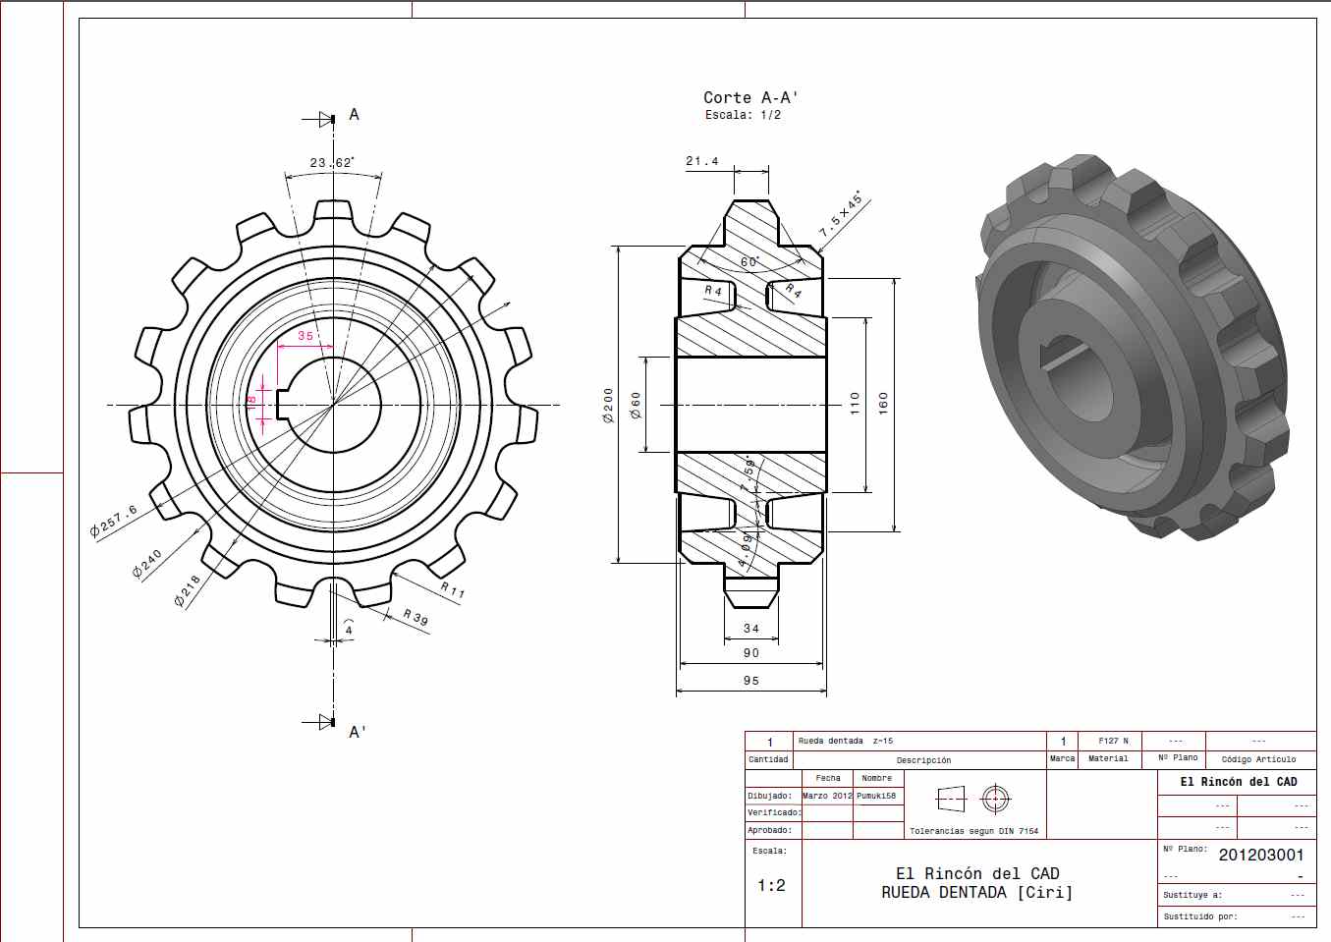
Task: Click the 'Sustituye a:' label
Action: pos(1192,895)
